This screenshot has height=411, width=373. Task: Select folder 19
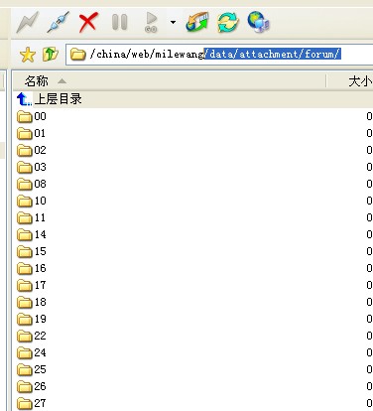pyautogui.click(x=32, y=319)
